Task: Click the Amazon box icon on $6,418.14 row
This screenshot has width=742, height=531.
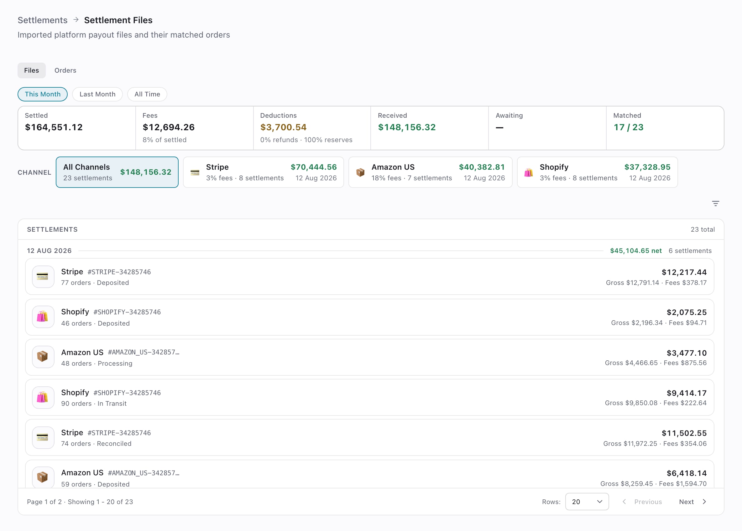Action: 43,477
